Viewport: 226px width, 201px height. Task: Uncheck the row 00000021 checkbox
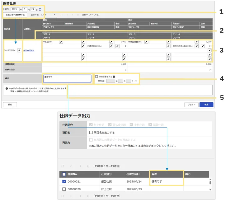pyautogui.click(x=64, y=182)
